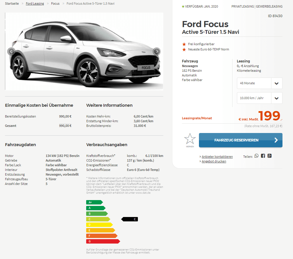Share the offer via WhatsApp
This screenshot has height=259, width=293.
pos(256,156)
